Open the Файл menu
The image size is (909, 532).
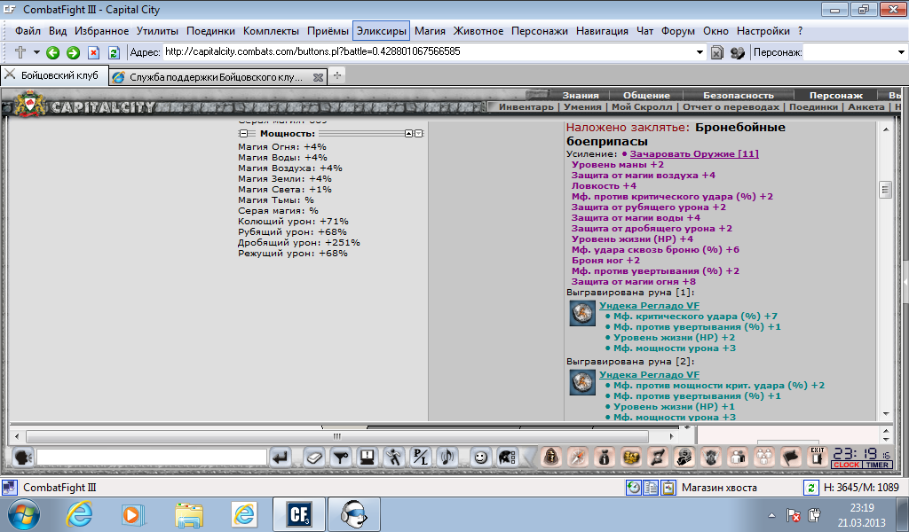(28, 31)
